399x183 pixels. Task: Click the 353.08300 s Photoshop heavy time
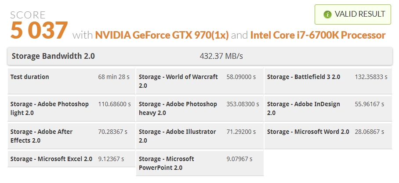point(243,104)
